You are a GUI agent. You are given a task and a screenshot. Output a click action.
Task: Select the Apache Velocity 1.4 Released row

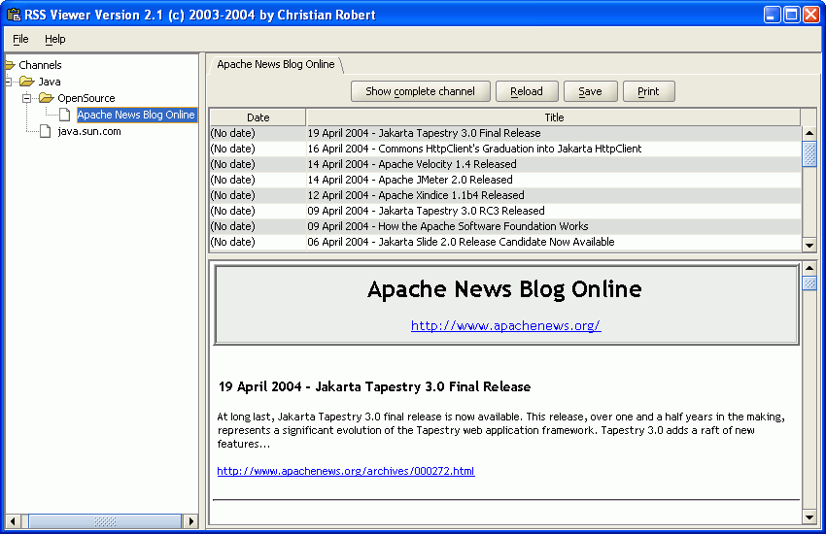tap(505, 164)
